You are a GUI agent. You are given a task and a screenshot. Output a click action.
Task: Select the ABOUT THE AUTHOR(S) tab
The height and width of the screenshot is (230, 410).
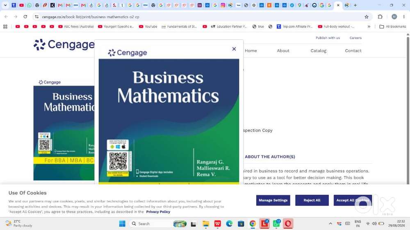[270, 157]
